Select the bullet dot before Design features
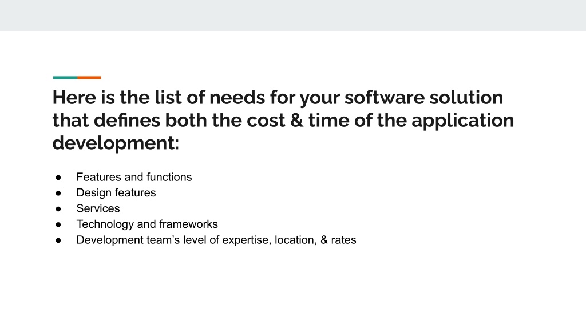This screenshot has width=586, height=329. 58,193
